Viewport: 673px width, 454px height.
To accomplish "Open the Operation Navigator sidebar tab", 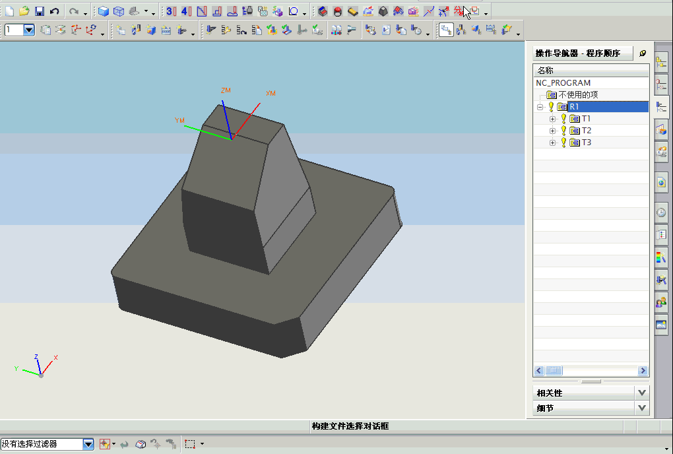I will click(661, 106).
